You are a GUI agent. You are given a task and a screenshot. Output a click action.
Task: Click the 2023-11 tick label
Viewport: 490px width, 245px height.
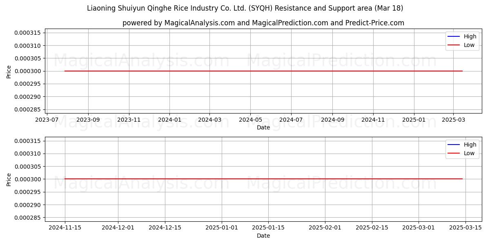pyautogui.click(x=129, y=120)
